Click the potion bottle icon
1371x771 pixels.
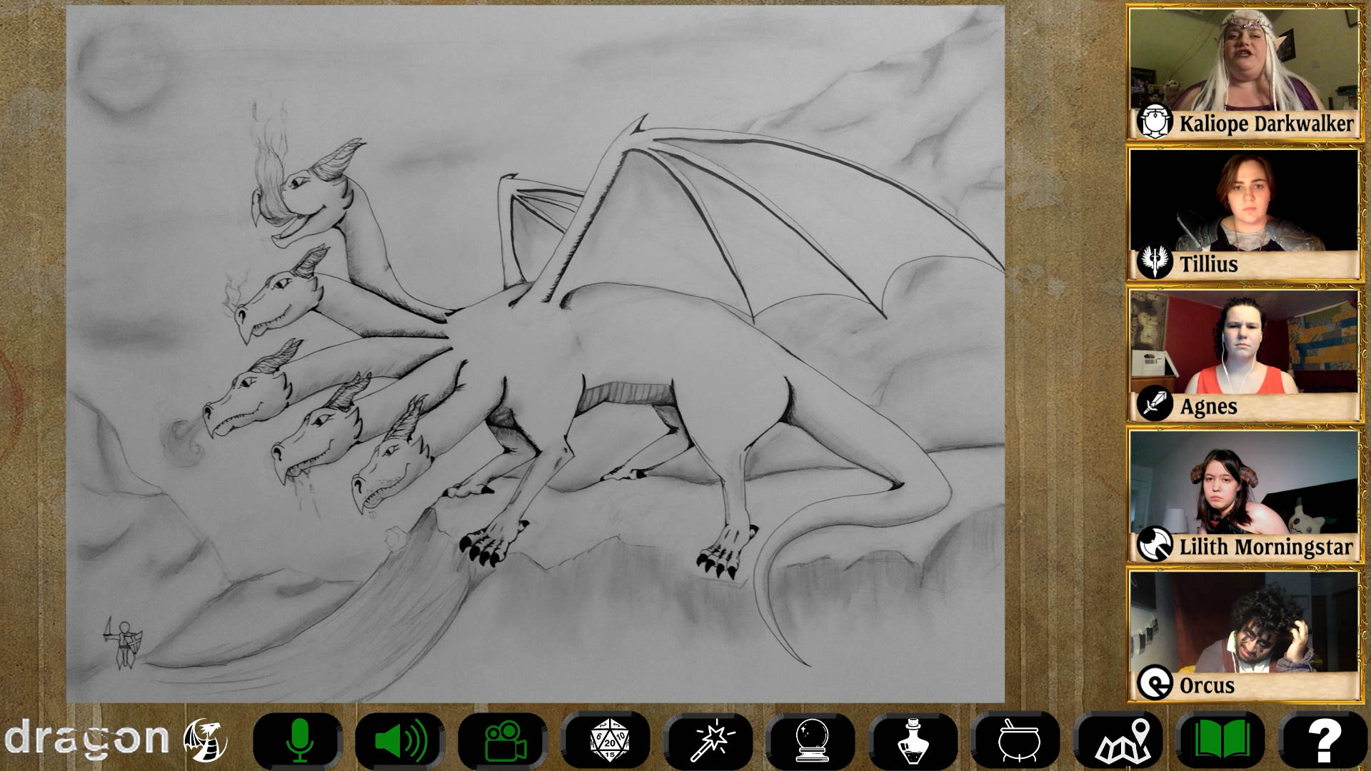pos(914,740)
